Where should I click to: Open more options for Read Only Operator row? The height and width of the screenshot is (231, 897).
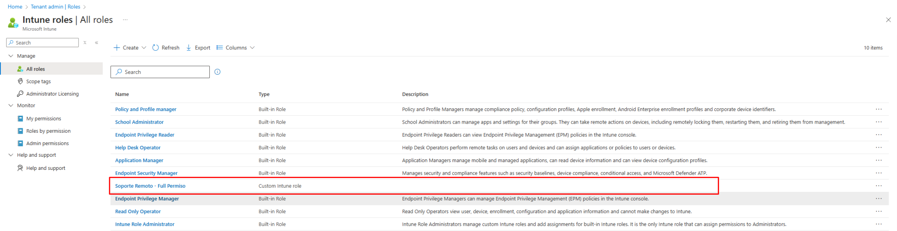(x=879, y=211)
